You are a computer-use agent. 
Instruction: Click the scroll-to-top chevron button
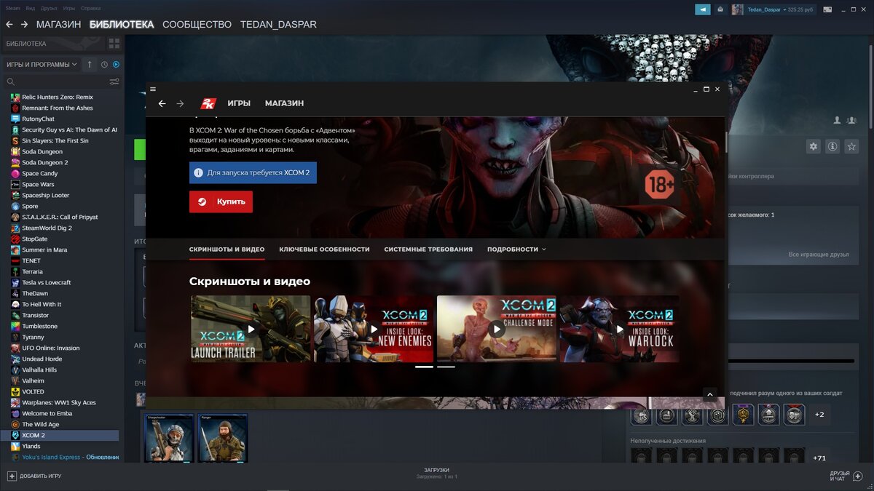[x=710, y=394]
